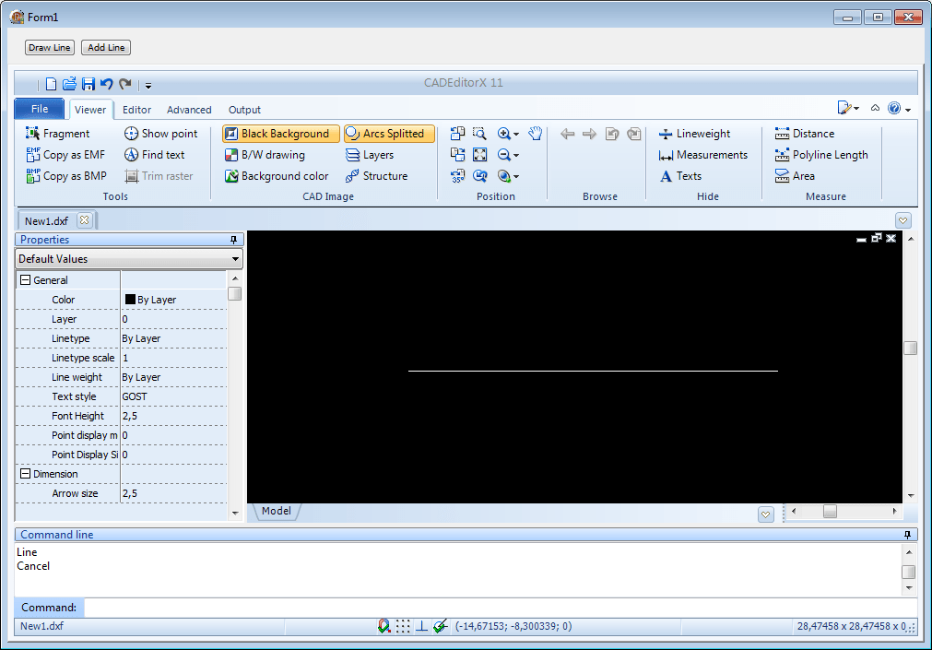
Task: Select the New1.dxf document tab
Action: tap(46, 221)
